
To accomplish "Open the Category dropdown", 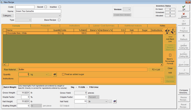I will (x=38, y=16).
